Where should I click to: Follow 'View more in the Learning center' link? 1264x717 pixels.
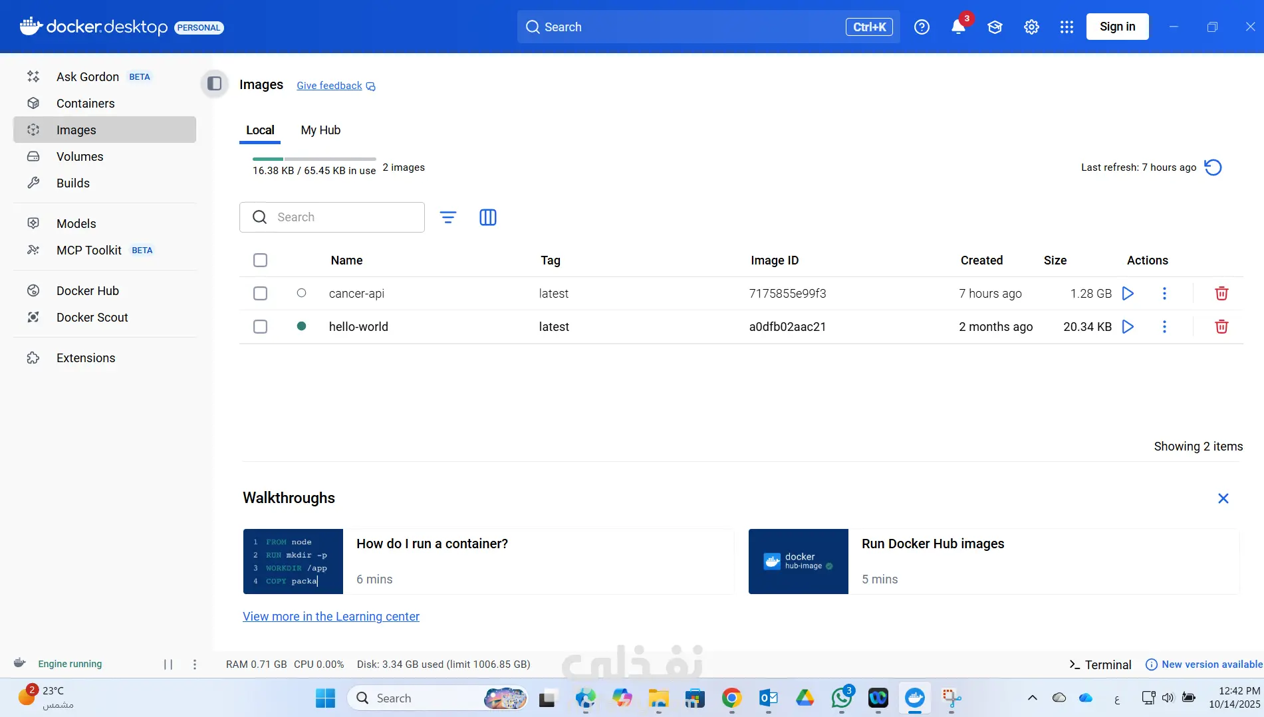[x=331, y=617]
